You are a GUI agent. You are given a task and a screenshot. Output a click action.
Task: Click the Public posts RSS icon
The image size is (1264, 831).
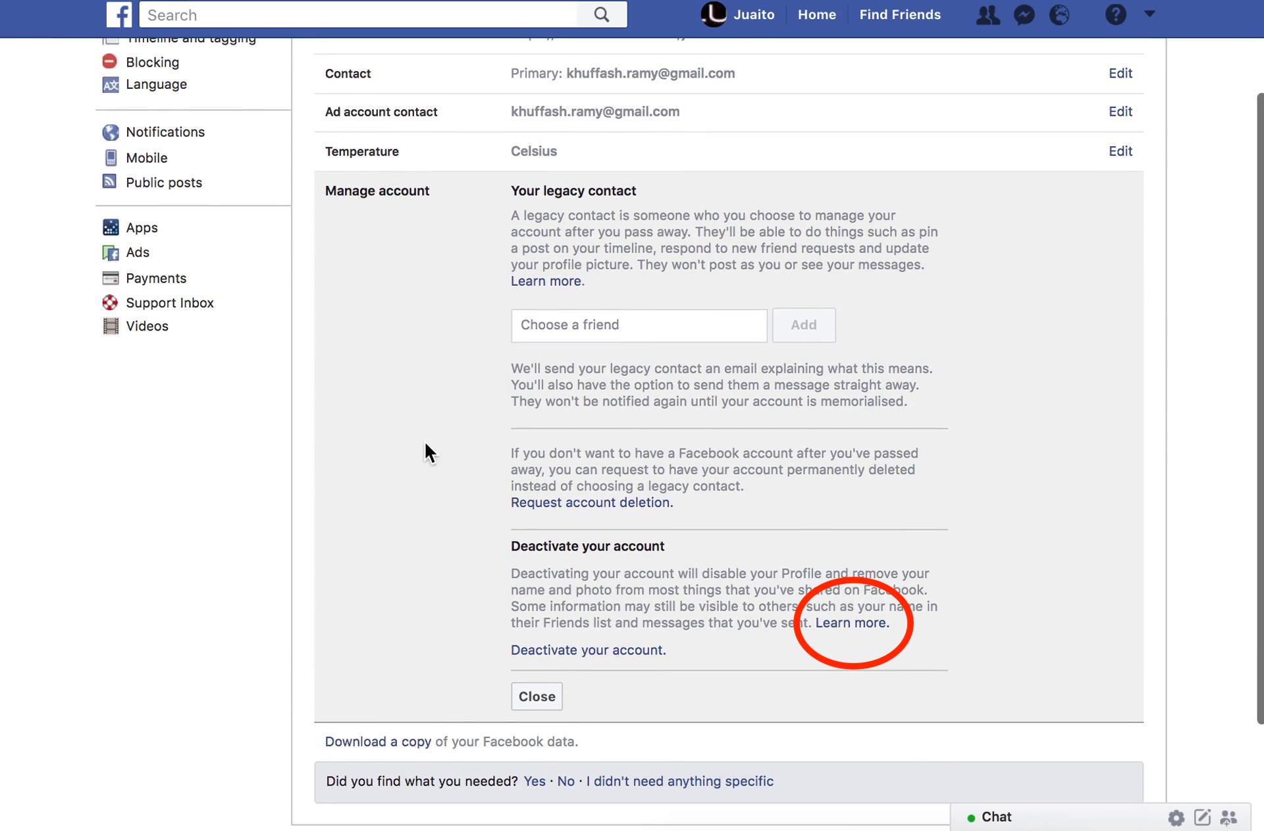110,182
